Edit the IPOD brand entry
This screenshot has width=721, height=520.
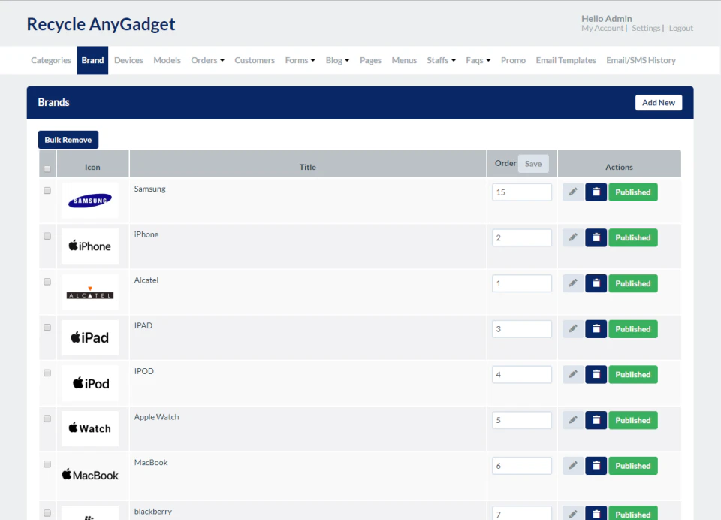tap(573, 374)
